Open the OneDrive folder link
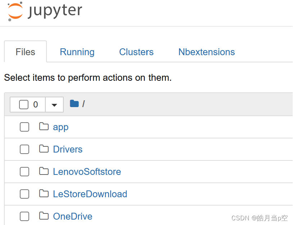 tap(72, 216)
